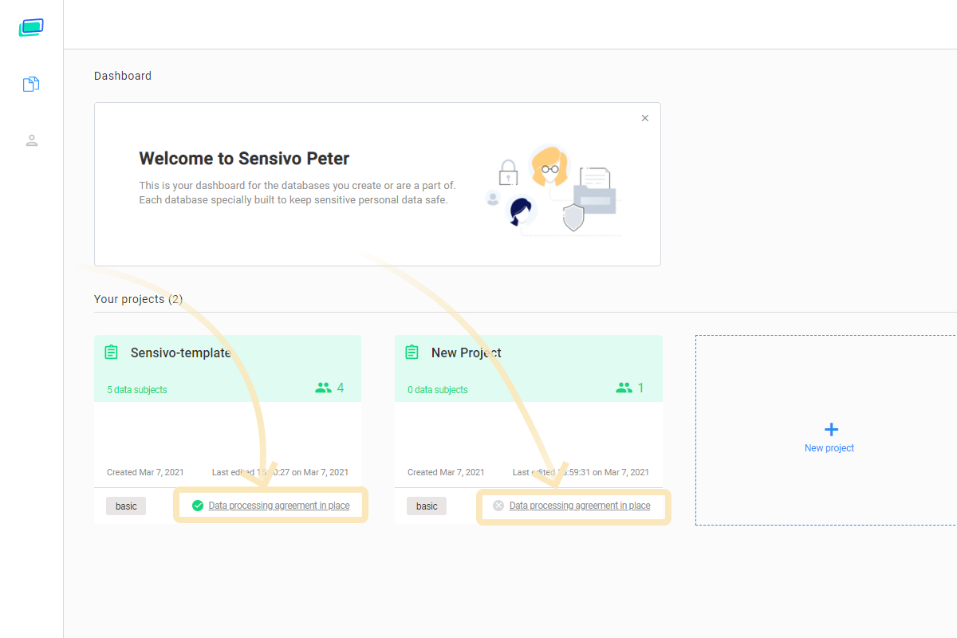Viewport: 957px width, 638px height.
Task: Click the members icon on Sensivo-template card
Action: click(323, 388)
